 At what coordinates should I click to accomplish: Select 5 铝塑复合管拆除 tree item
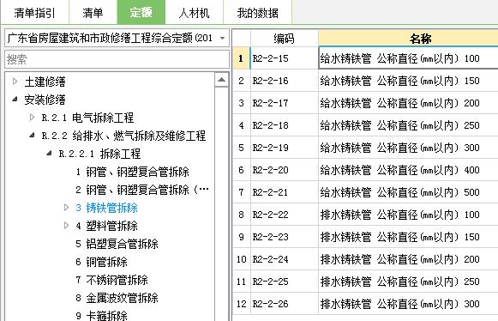(117, 244)
